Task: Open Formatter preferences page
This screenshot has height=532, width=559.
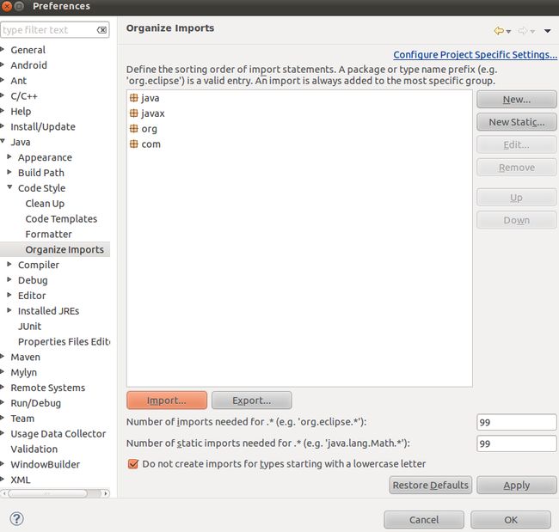Action: (x=48, y=234)
